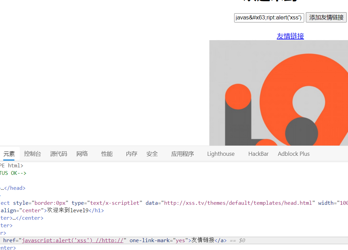Click the level 9 orange image
The width and height of the screenshot is (348, 250).
click(279, 93)
